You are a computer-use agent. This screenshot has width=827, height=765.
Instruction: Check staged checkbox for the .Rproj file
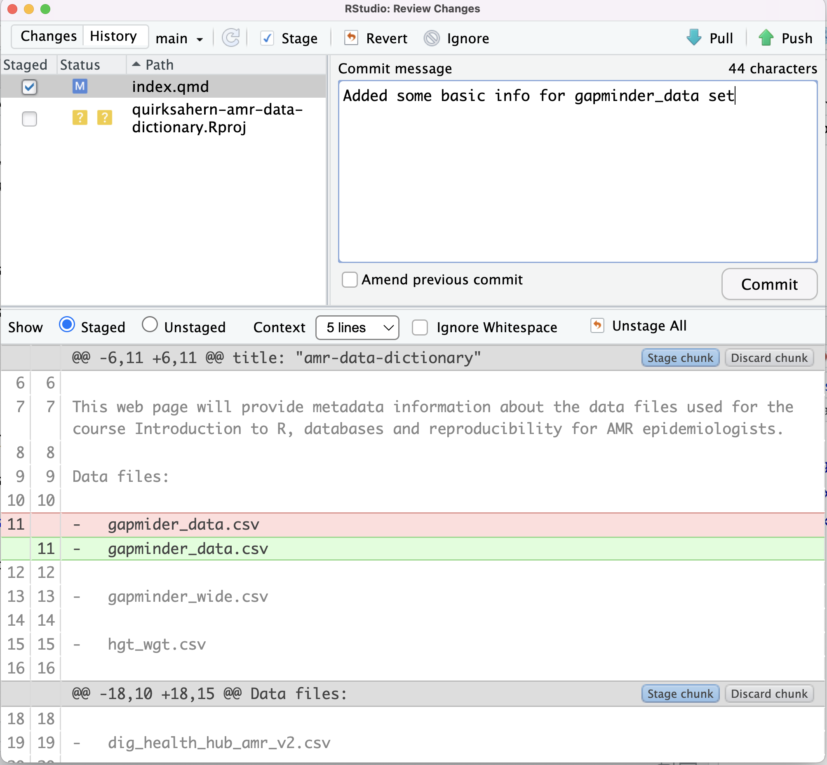tap(29, 119)
